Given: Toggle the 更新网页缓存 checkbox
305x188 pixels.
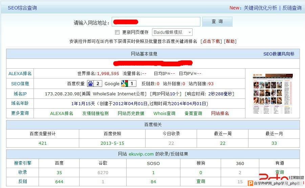Looking at the screenshot, I should (117, 32).
